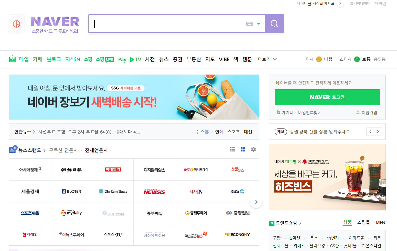The width and height of the screenshot is (397, 251).
Task: Click 비밀번호찾기 link
Action: pyautogui.click(x=310, y=113)
